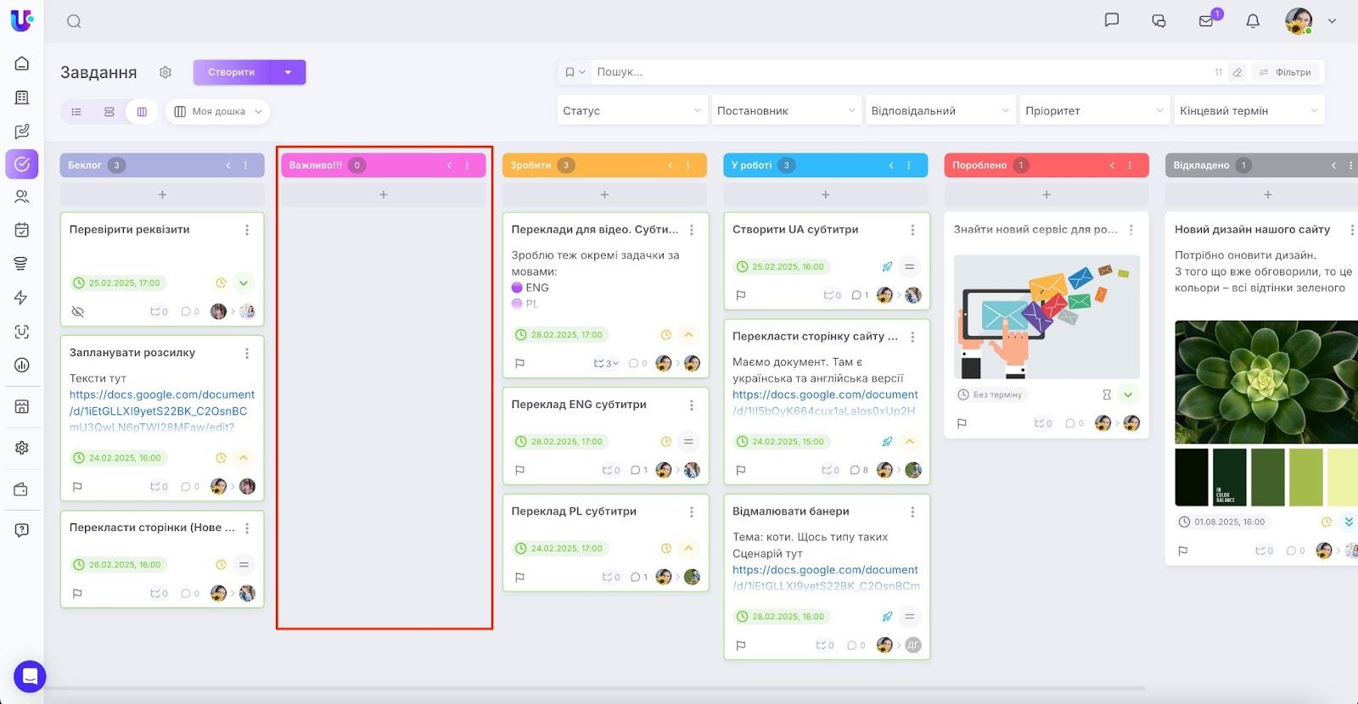This screenshot has width=1358, height=704.
Task: Open the search magnifier in top bar
Action: pos(74,21)
